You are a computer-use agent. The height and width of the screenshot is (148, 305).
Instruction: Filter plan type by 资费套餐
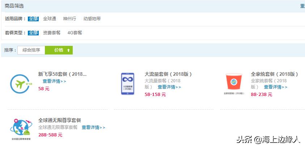point(52,33)
